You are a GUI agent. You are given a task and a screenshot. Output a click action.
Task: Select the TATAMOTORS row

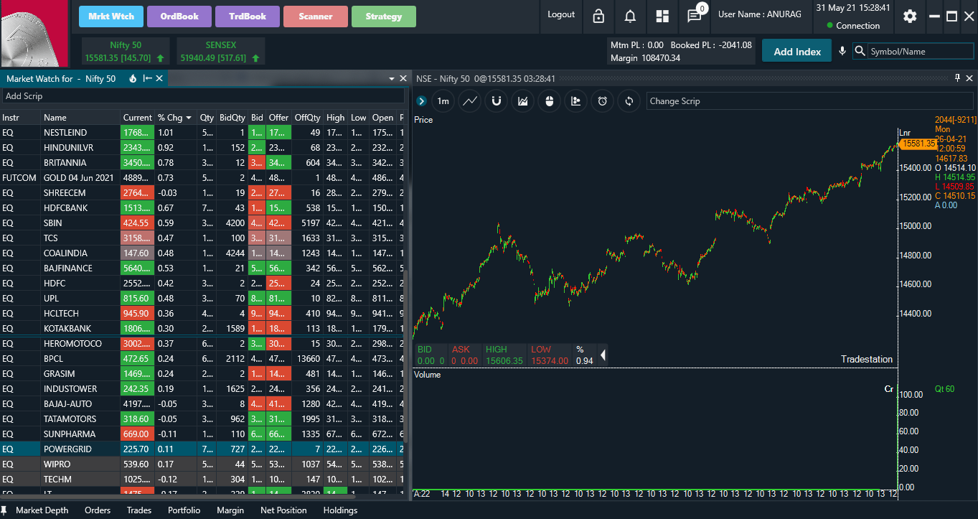click(203, 419)
